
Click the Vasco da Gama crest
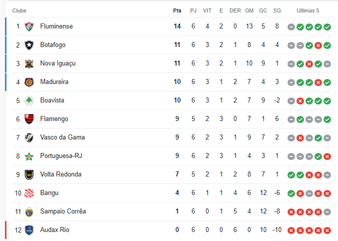point(29,137)
